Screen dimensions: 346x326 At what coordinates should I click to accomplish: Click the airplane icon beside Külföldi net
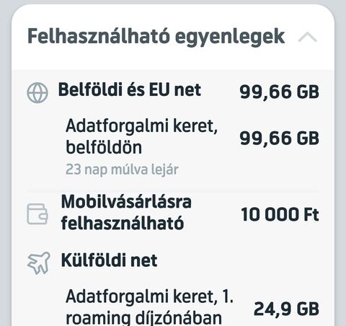[39, 263]
